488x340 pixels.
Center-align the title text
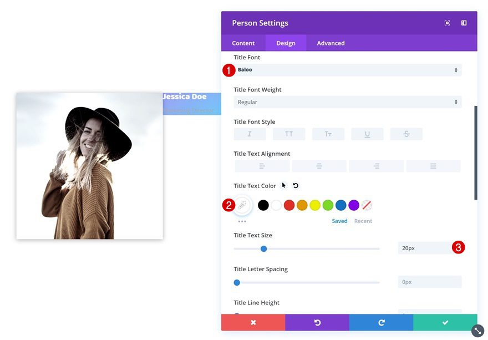319,165
